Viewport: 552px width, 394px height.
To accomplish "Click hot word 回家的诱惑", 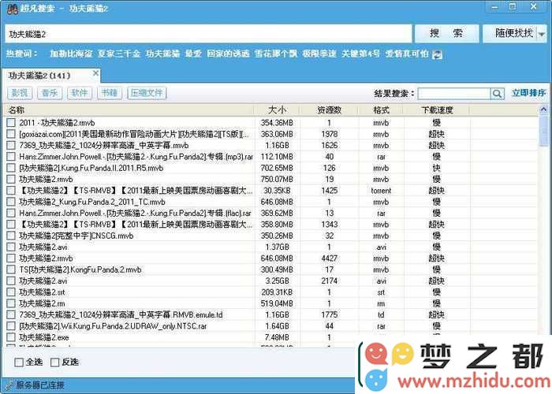I will point(228,54).
